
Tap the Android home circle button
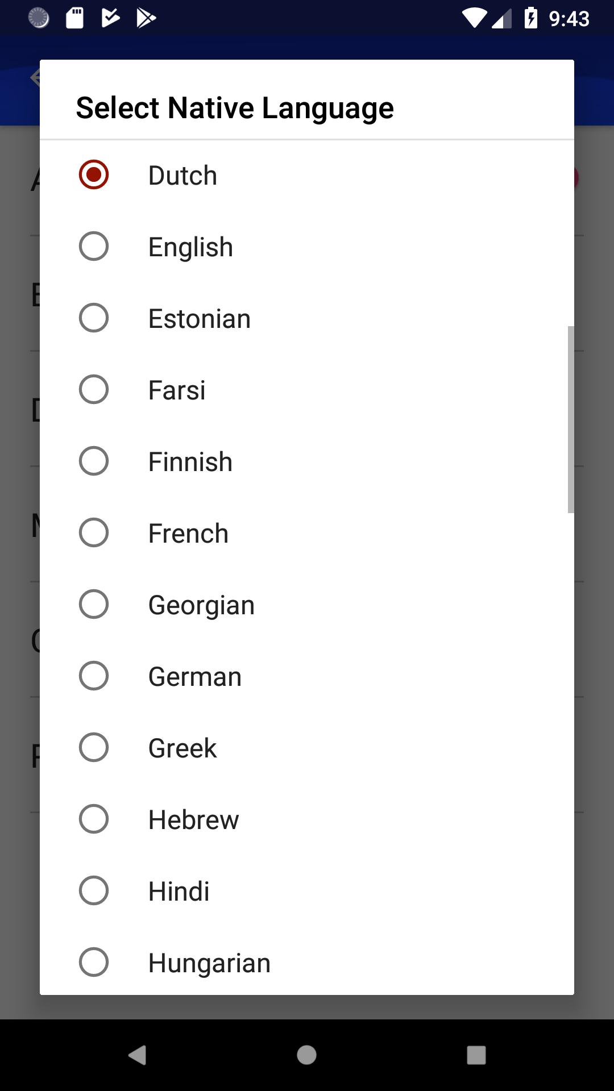point(307,1055)
